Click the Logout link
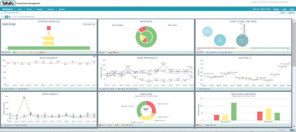This screenshot has height=132, width=296. click(x=292, y=9)
